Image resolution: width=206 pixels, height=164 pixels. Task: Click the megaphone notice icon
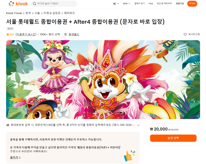click(x=8, y=125)
